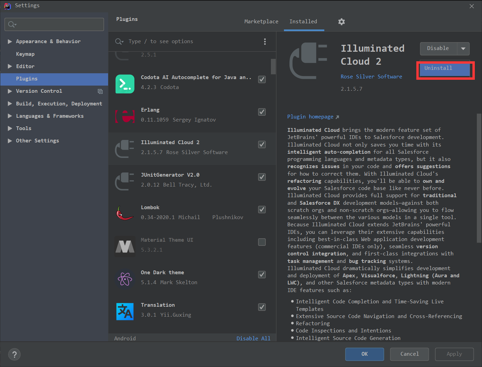The width and height of the screenshot is (482, 367).
Task: Click the Erlang plugin icon
Action: [x=125, y=116]
